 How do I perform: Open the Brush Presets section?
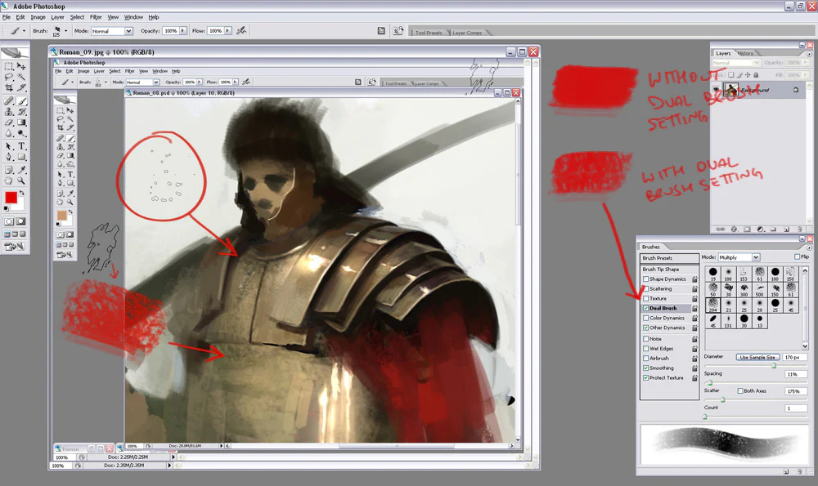[669, 258]
